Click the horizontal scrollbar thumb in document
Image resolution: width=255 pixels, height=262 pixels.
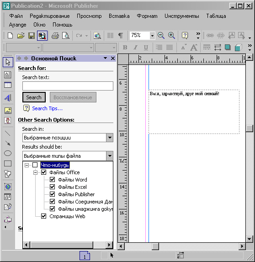click(155, 246)
